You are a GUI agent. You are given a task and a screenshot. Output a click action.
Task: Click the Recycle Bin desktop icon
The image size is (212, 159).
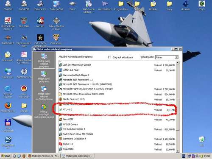tap(202, 141)
